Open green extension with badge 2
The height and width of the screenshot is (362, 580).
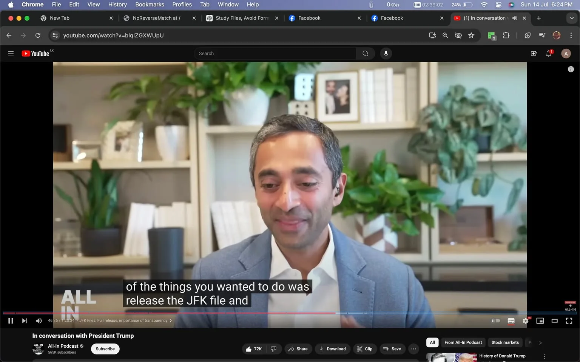[492, 35]
